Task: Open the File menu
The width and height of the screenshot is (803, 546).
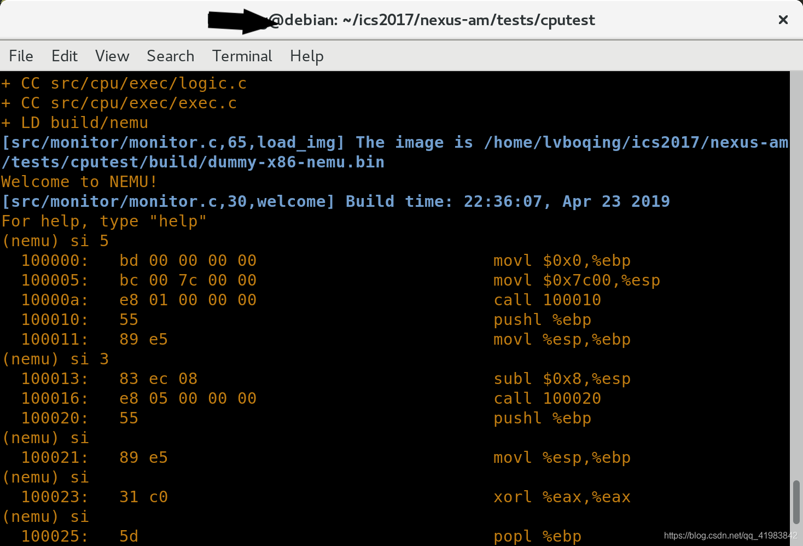Action: point(21,56)
